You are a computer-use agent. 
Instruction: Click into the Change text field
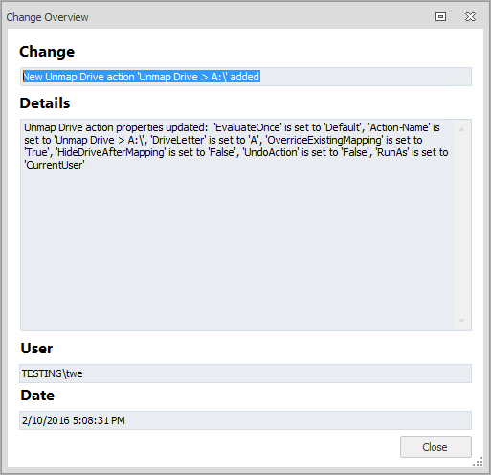point(245,77)
